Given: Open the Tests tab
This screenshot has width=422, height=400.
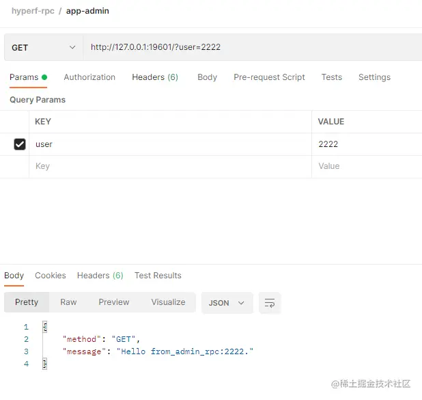Looking at the screenshot, I should coord(332,77).
